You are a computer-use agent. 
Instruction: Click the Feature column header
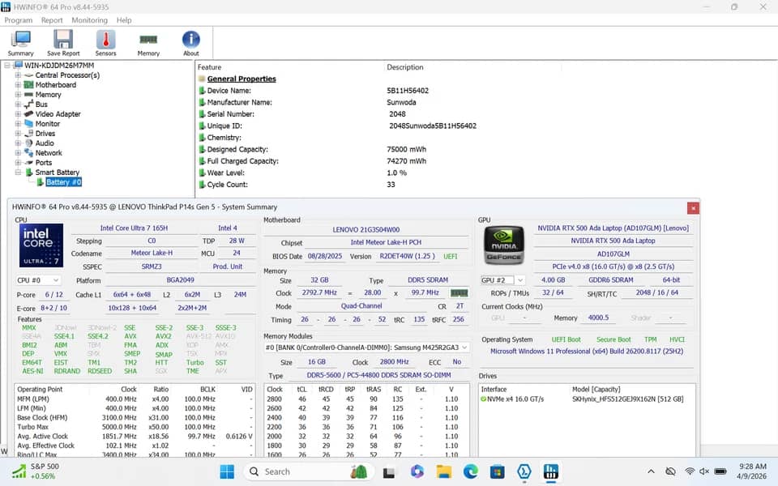pos(209,67)
